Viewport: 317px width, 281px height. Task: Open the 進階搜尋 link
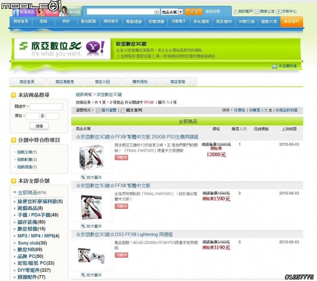pos(212,11)
